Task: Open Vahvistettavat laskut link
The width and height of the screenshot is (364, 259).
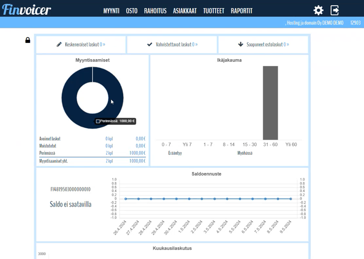Action: tap(177, 45)
